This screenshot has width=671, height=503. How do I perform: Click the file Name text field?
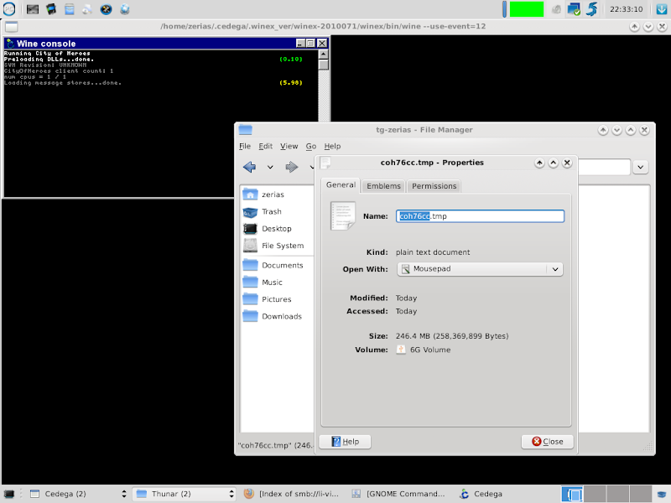pos(480,216)
